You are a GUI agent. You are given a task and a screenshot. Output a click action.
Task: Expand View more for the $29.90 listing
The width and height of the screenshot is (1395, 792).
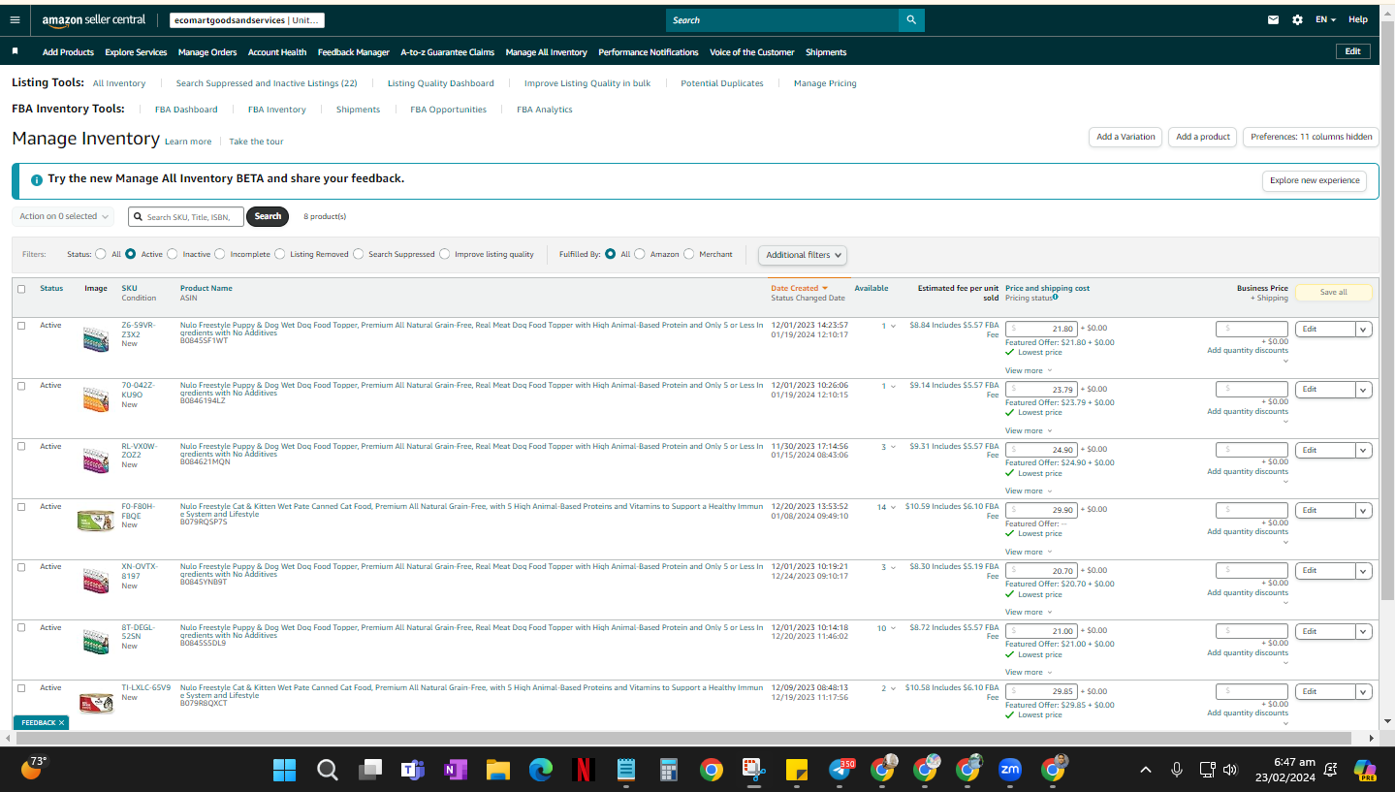point(1028,552)
